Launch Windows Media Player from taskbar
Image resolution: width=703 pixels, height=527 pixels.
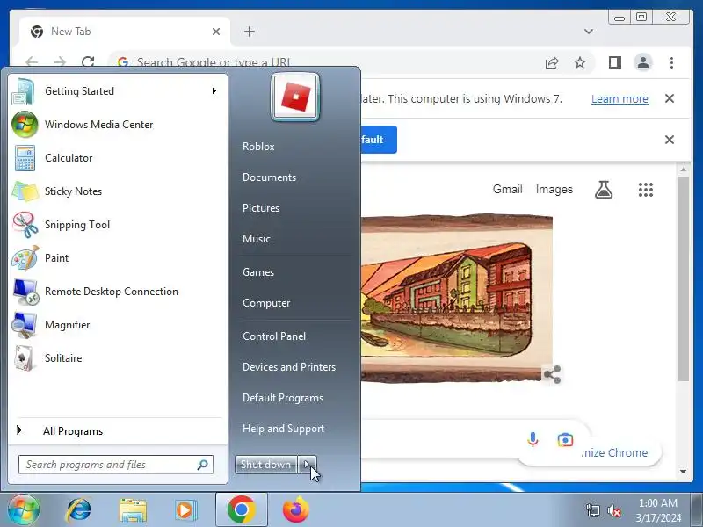pyautogui.click(x=185, y=510)
